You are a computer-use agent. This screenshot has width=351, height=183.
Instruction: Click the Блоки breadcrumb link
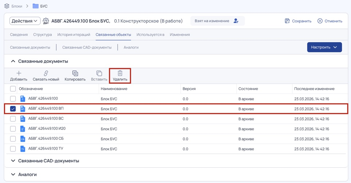click(17, 6)
